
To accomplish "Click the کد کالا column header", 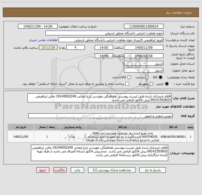I will point(173,127).
